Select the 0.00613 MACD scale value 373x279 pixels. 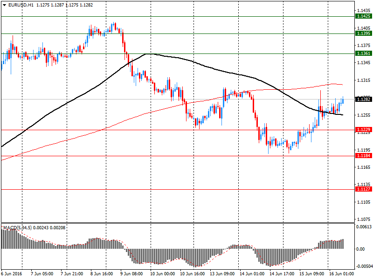[364, 227]
